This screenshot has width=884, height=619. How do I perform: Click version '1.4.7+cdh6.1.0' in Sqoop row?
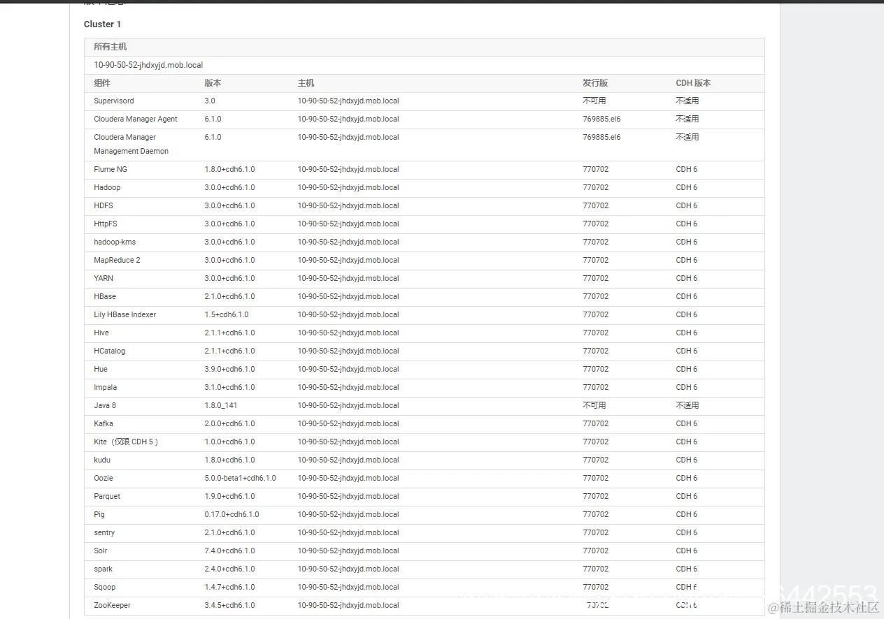(229, 588)
